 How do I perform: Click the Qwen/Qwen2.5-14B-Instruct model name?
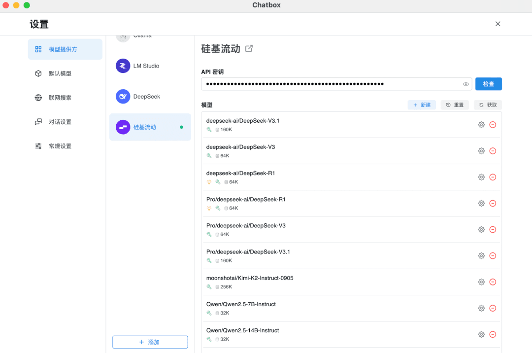click(x=242, y=331)
